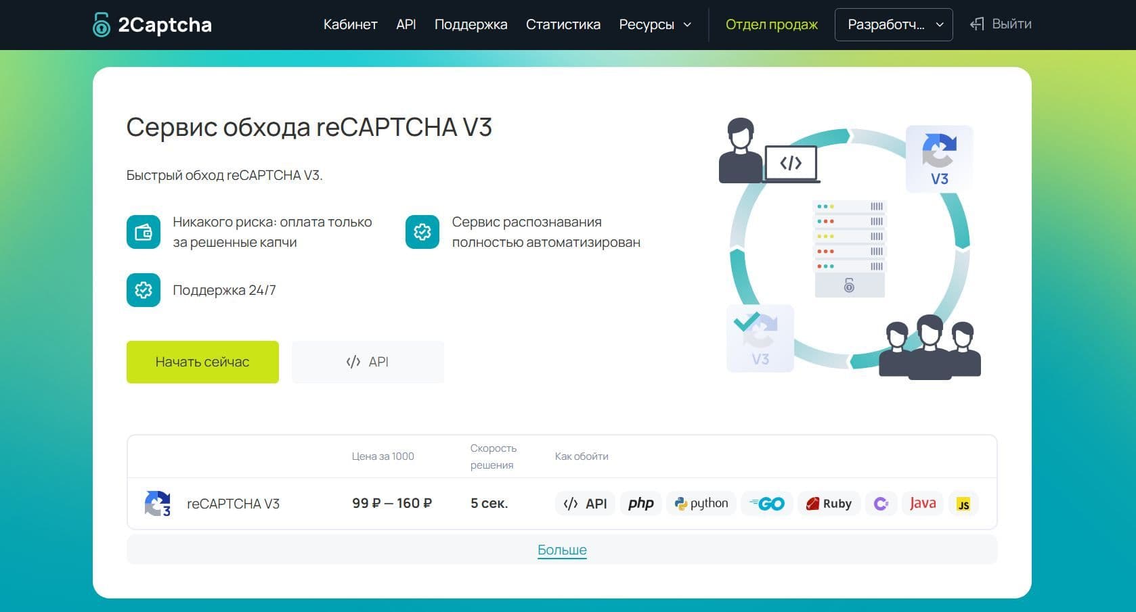
Task: Expand the Ресурсы dropdown menu
Action: point(655,25)
